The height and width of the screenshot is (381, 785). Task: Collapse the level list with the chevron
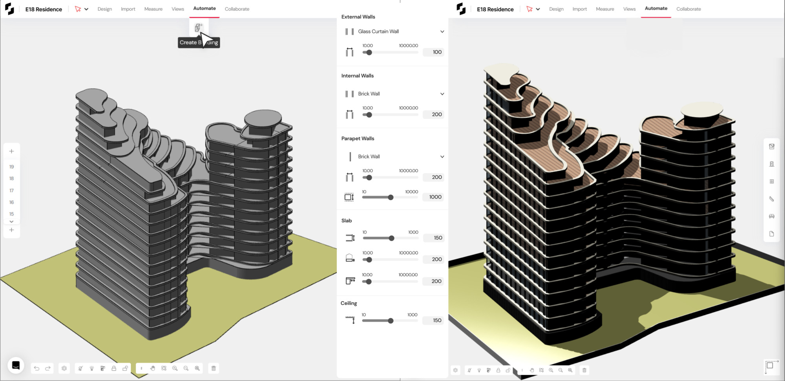click(x=12, y=222)
